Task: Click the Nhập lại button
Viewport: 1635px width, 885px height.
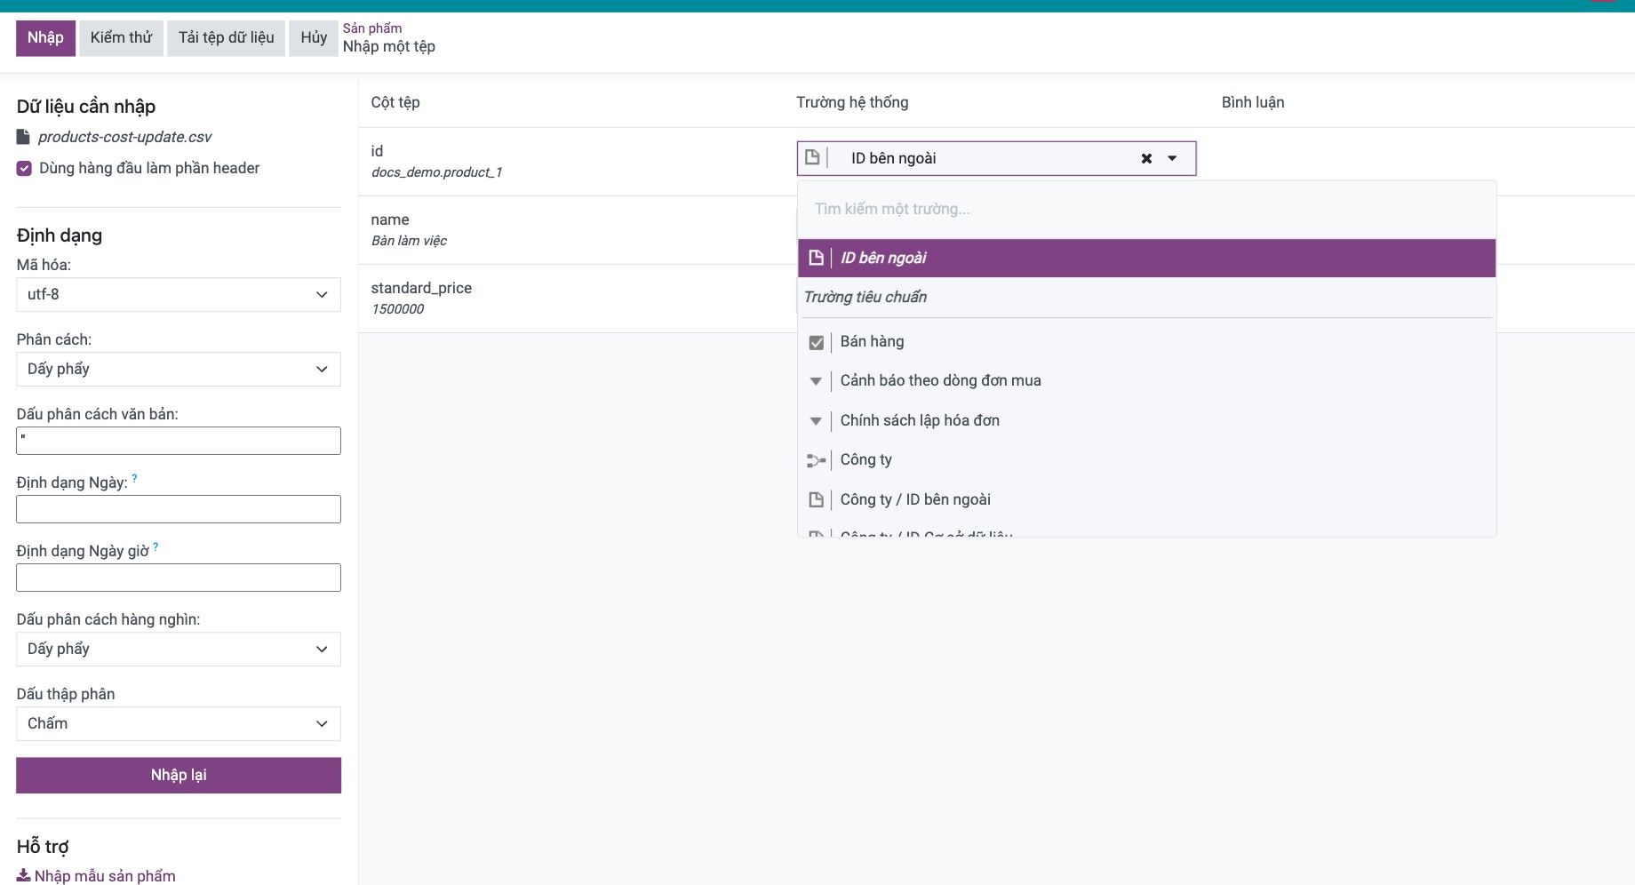Action: (x=179, y=775)
